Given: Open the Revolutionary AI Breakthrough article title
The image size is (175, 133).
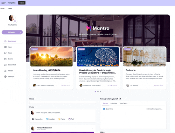Looking at the screenshot, I should [x=98, y=71].
